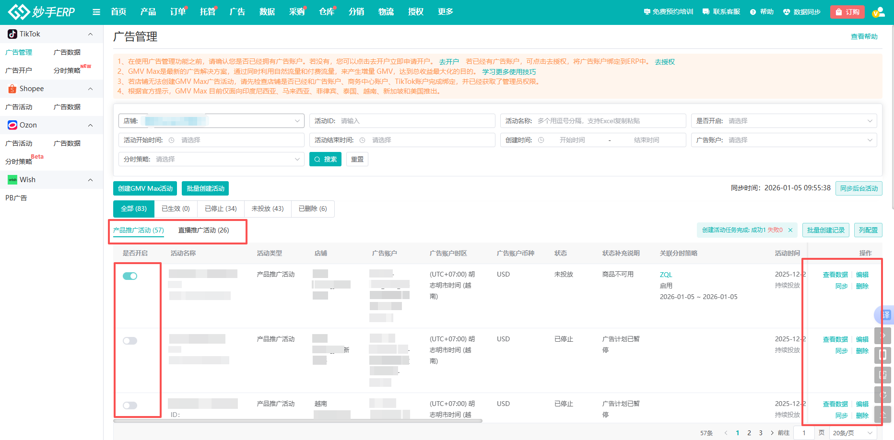Click the horizontal table scrollbar
The height and width of the screenshot is (440, 894).
click(x=298, y=421)
